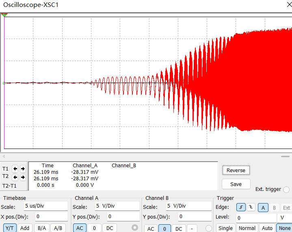The width and height of the screenshot is (292, 232).
Task: Click the Time column header
Action: (48, 166)
